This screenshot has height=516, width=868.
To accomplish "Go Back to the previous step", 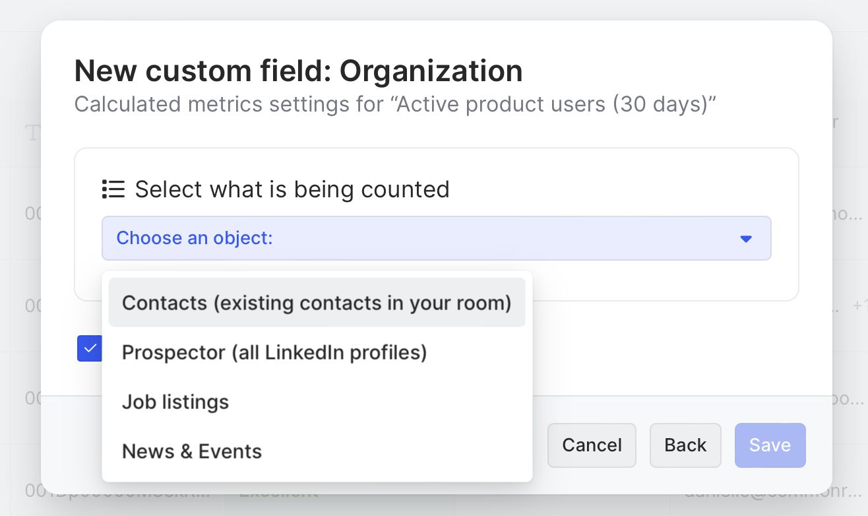I will click(685, 445).
